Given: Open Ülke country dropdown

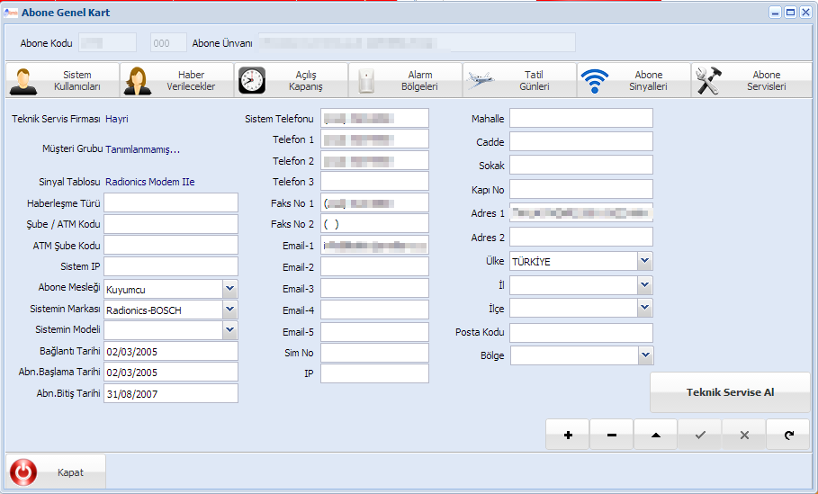Looking at the screenshot, I should click(x=645, y=261).
